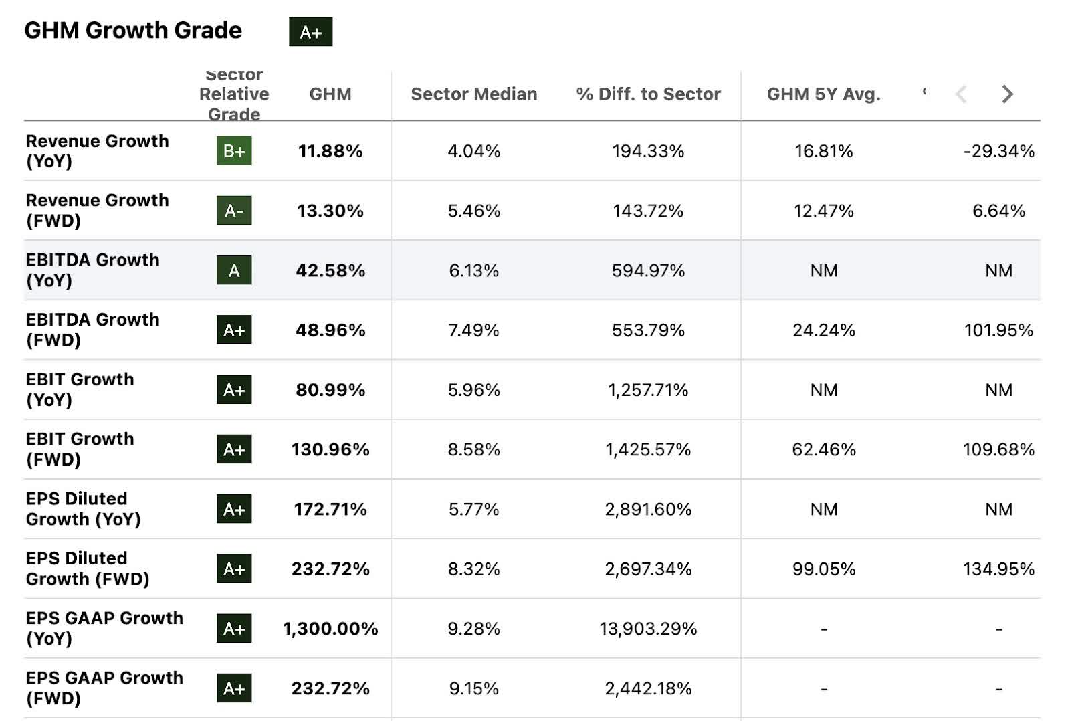Click the left arrow to scroll columns
Image resolution: width=1070 pixels, height=721 pixels.
point(961,94)
